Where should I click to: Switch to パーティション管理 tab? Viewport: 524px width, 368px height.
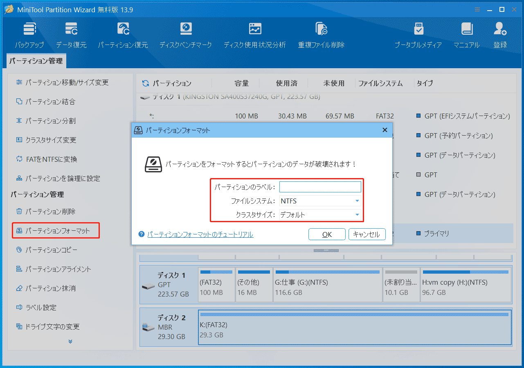tap(36, 61)
